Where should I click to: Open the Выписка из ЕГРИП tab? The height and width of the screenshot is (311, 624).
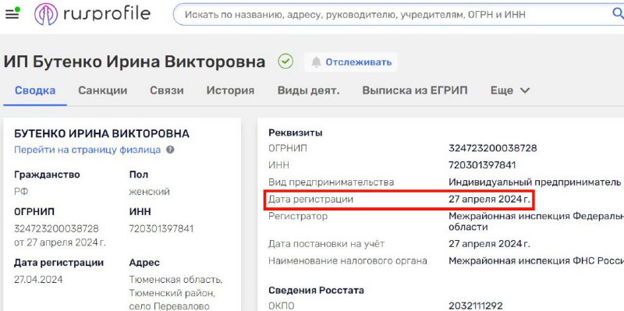[x=415, y=90]
